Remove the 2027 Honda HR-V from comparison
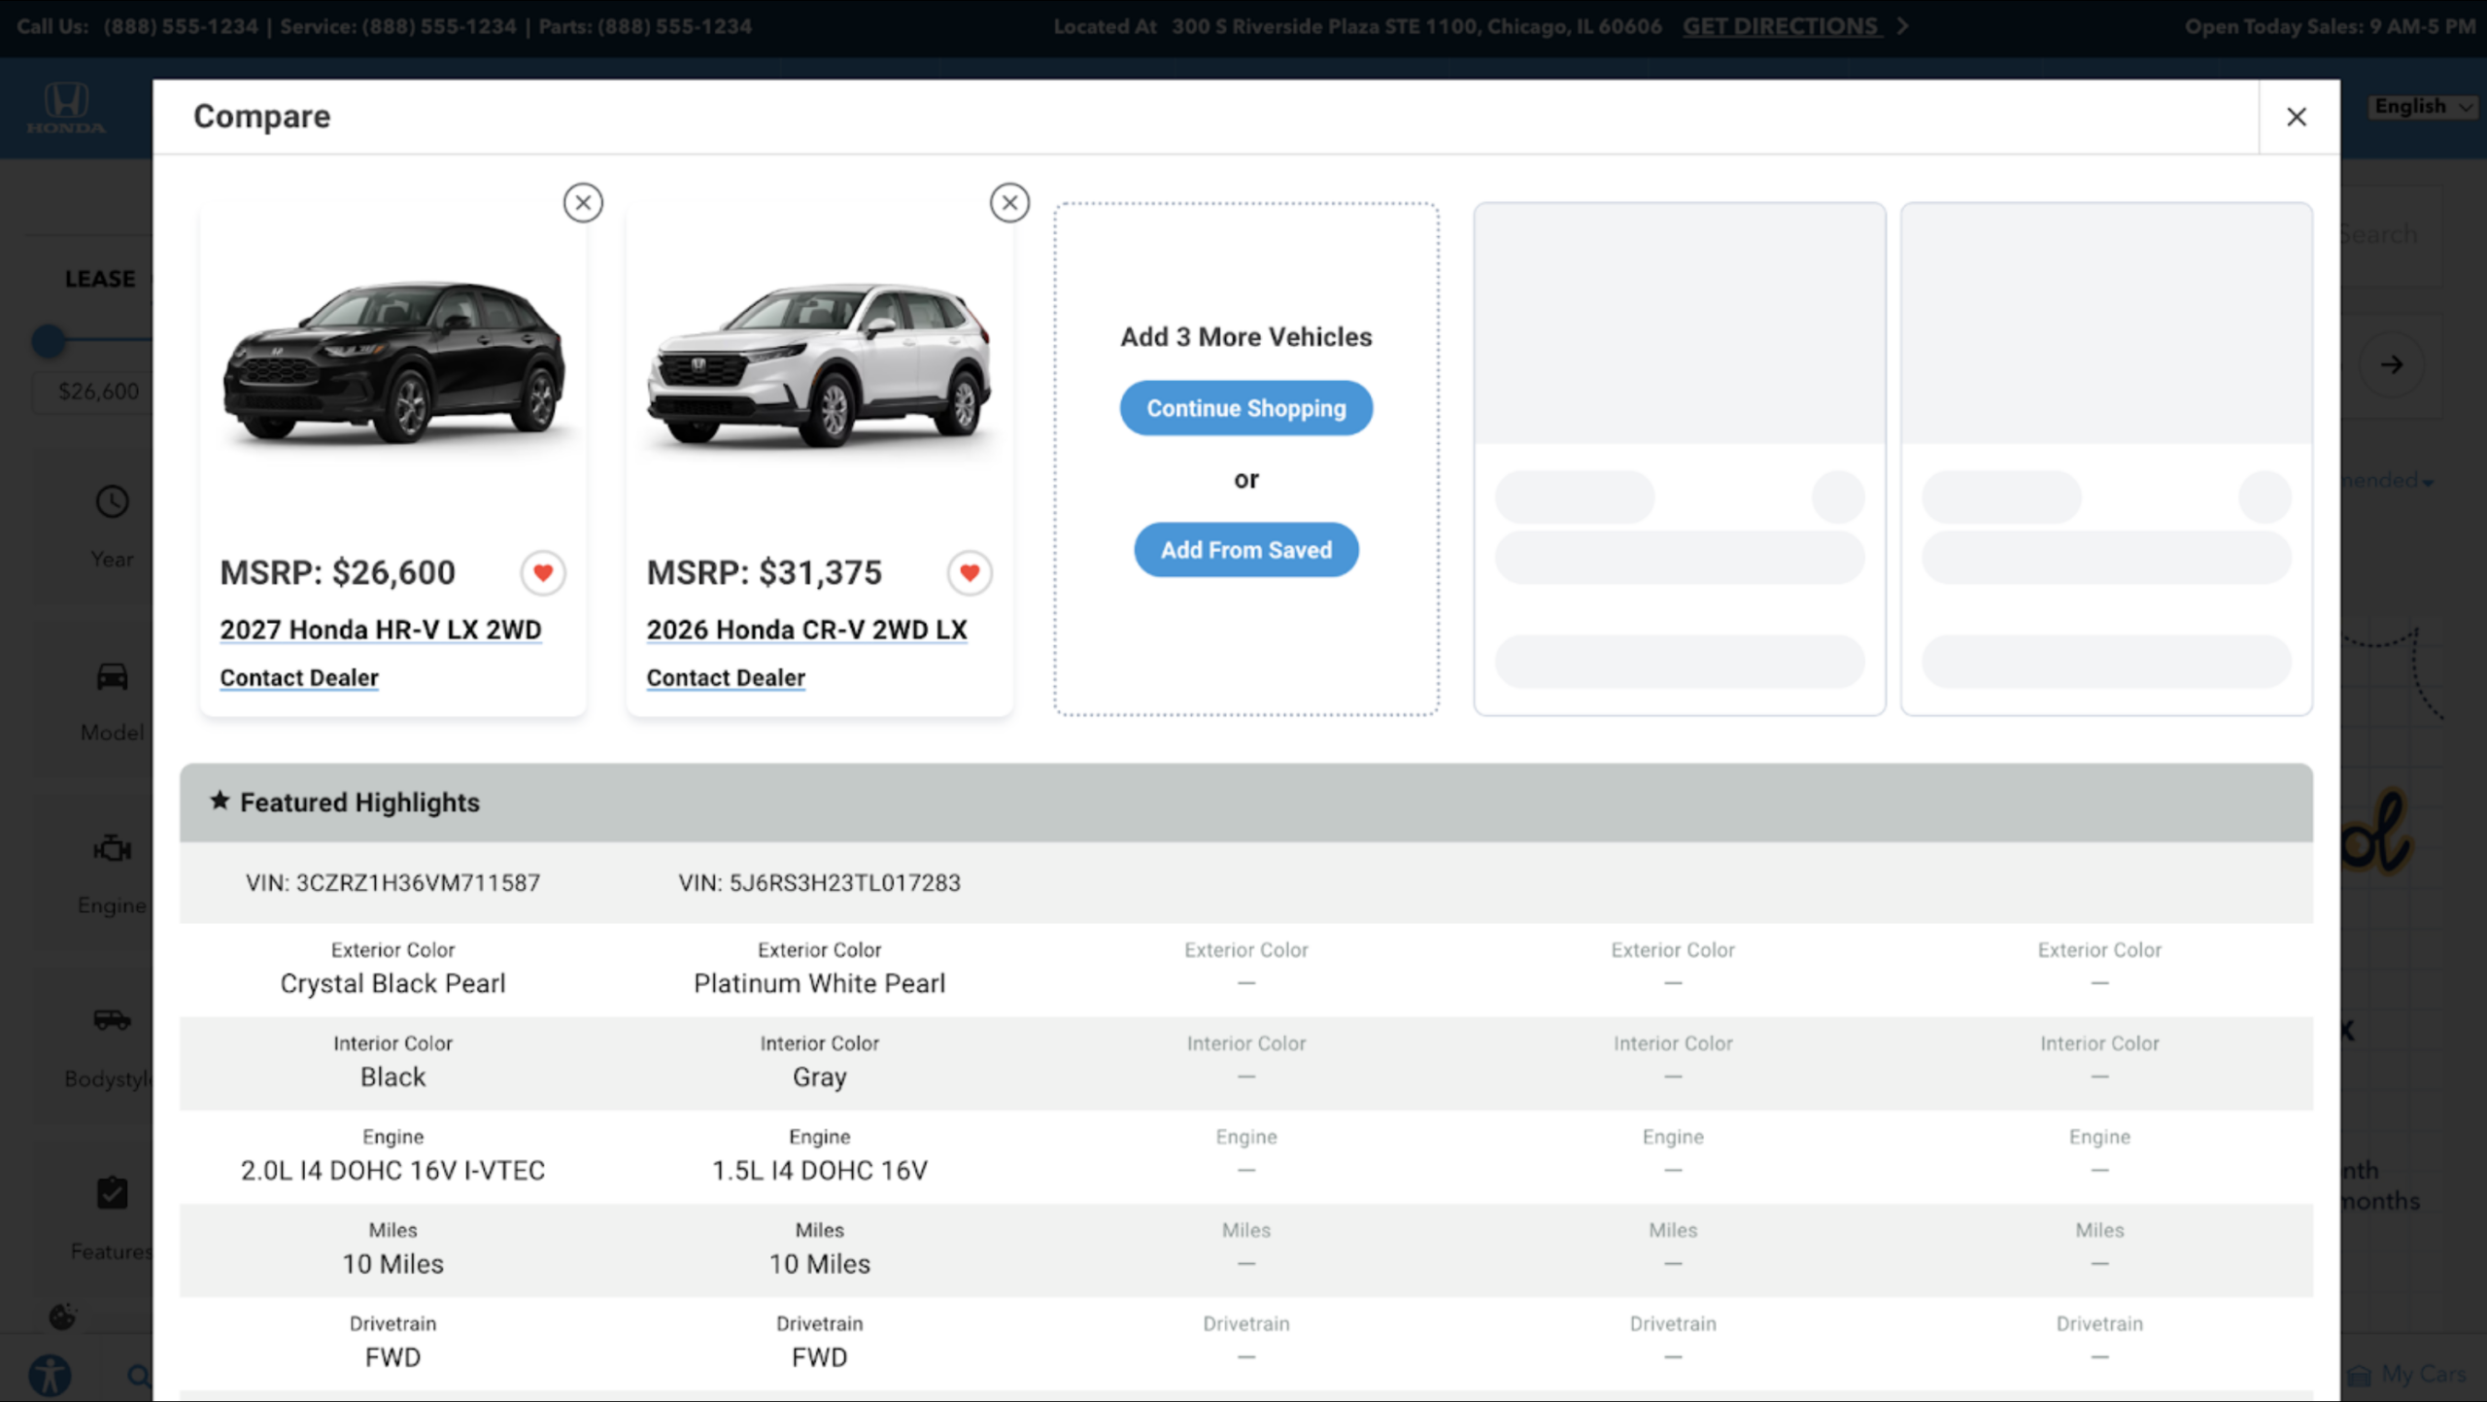Viewport: 2487px width, 1402px height. click(583, 202)
